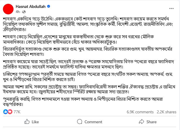Open Hasnat Abdullah's red profile picture
Image resolution: width=180 pixels, height=130 pixels.
[x=8, y=9]
